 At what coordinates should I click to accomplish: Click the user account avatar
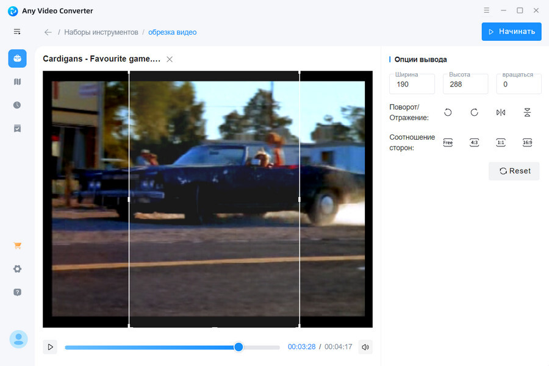(18, 339)
